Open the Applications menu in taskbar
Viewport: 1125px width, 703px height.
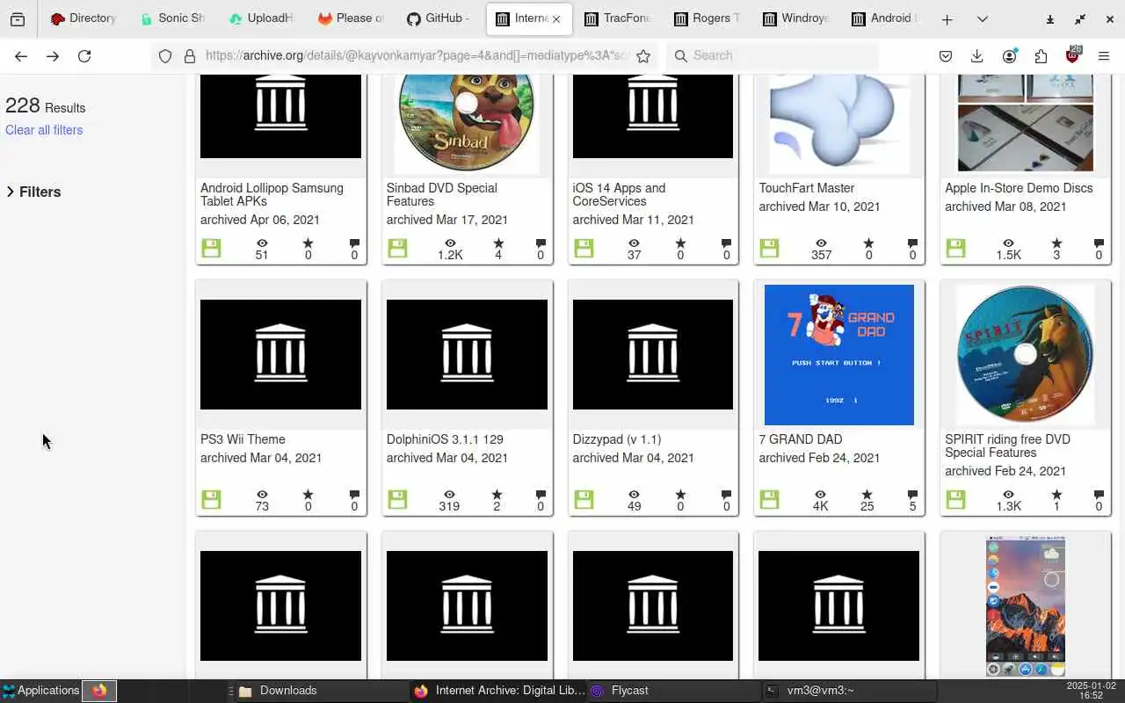tap(40, 691)
